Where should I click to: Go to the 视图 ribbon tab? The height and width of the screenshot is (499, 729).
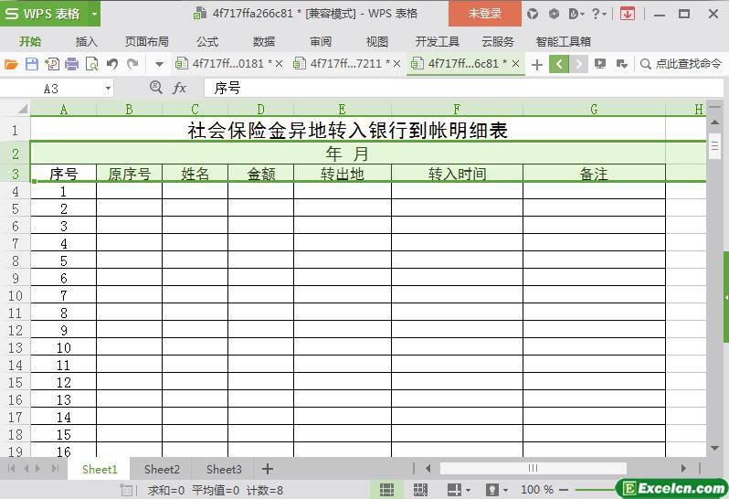[x=377, y=42]
